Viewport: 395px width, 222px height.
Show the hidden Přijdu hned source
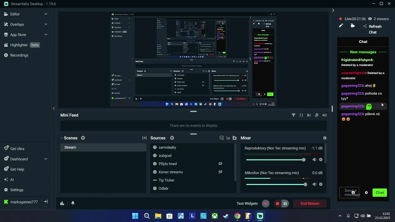pos(220,164)
